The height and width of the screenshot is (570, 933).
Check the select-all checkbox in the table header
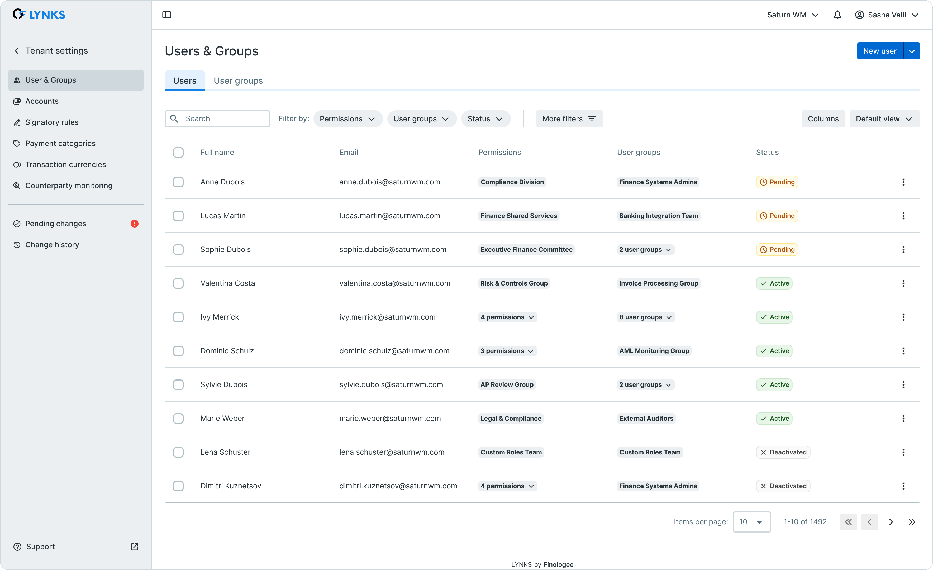click(178, 153)
